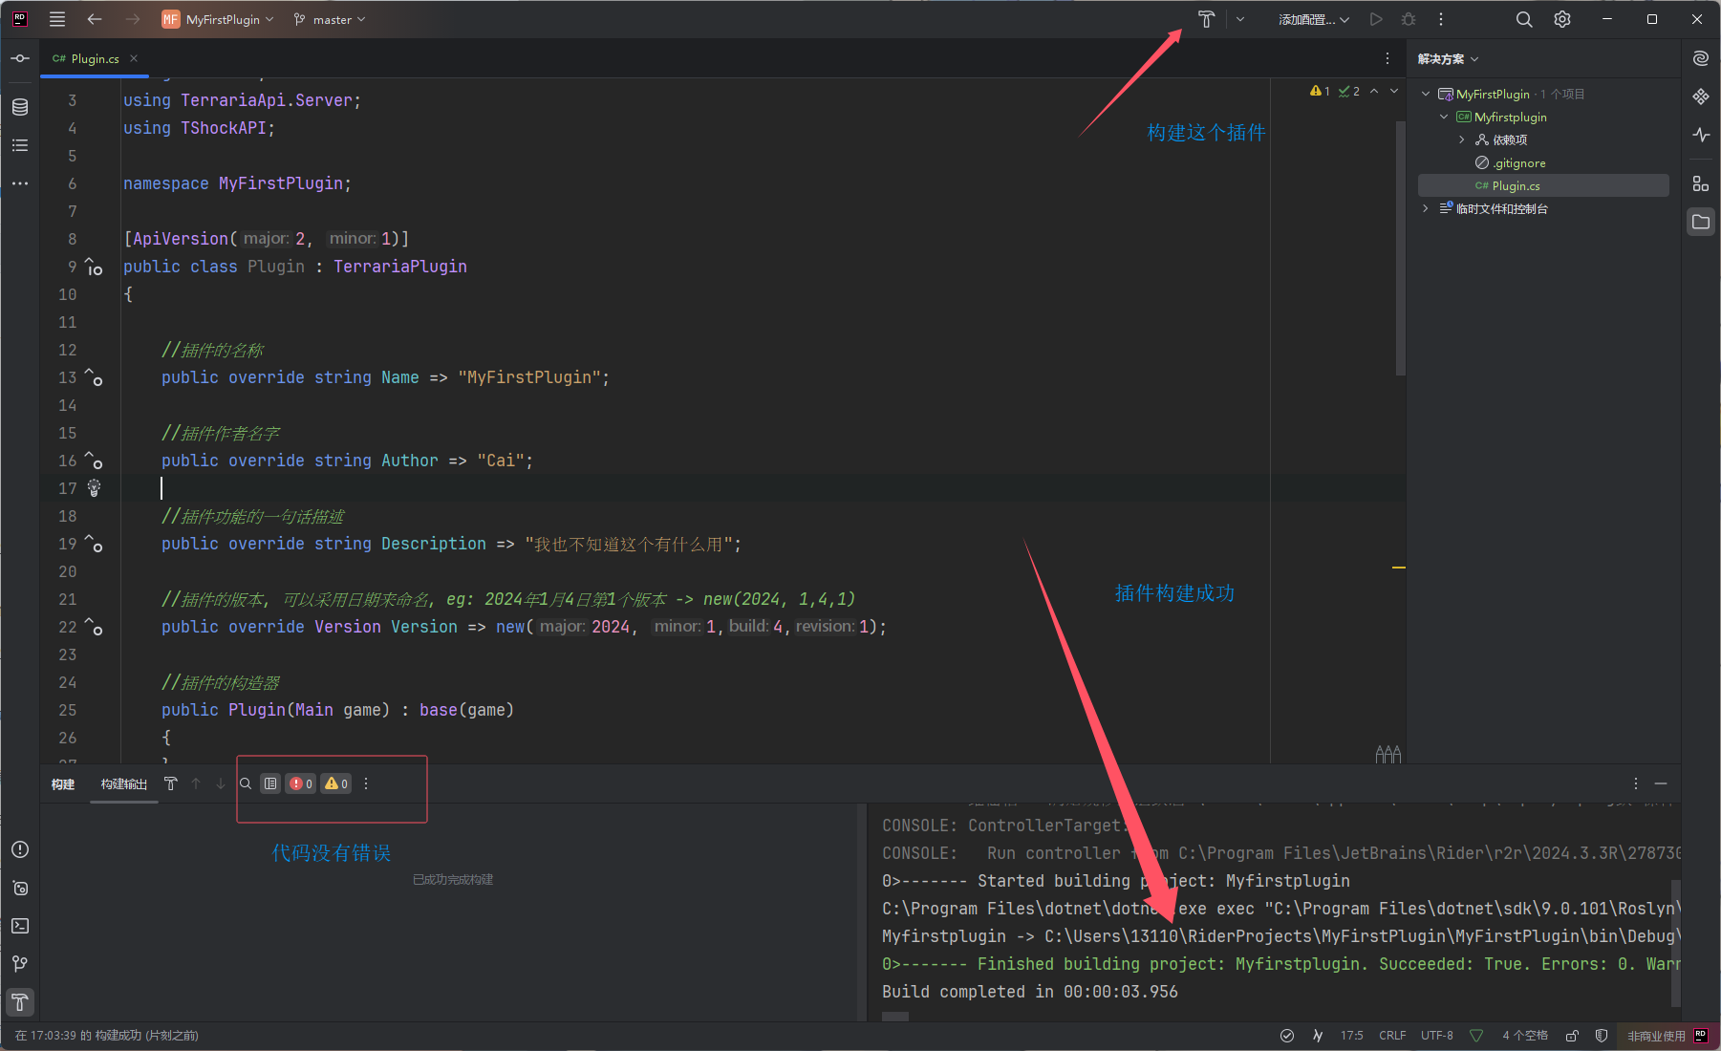Open the top toolbar more actions menu
1721x1051 pixels.
[x=1441, y=19]
